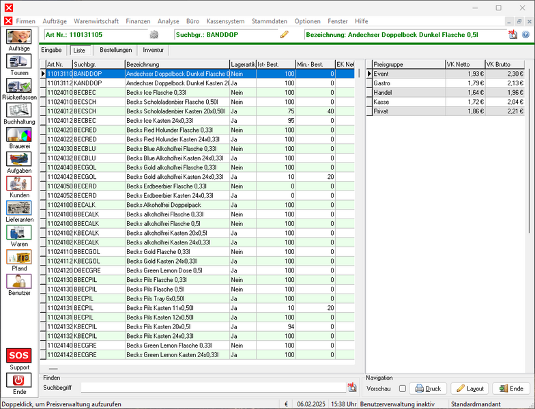535x409 pixels.
Task: Open the Pfand sidebar icon
Action: tap(19, 257)
